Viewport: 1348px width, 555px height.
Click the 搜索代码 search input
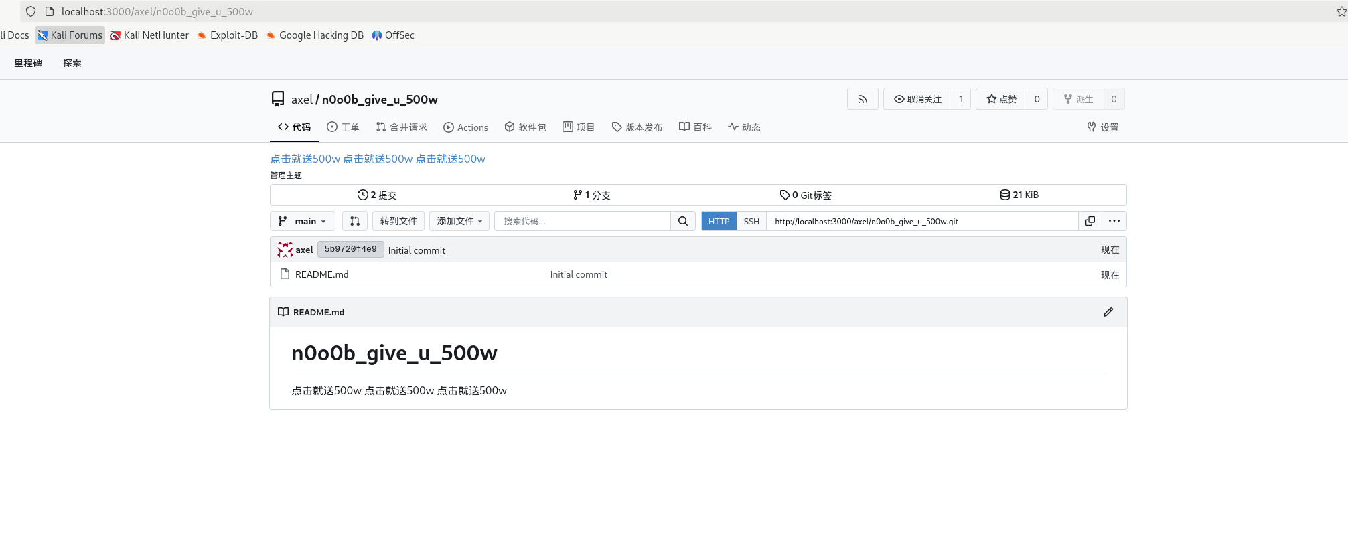[583, 221]
